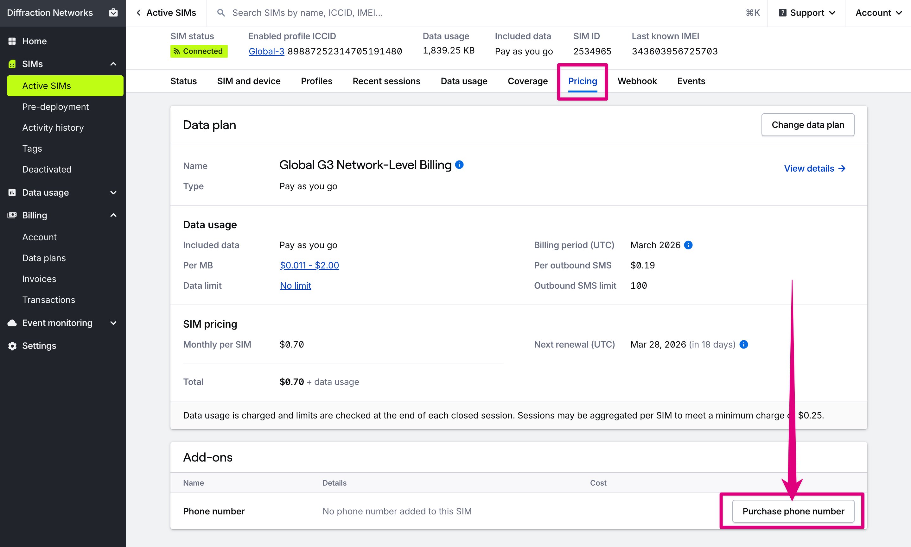Click the Outbound SMS limit value 100
Viewport: 911px width, 547px height.
639,286
